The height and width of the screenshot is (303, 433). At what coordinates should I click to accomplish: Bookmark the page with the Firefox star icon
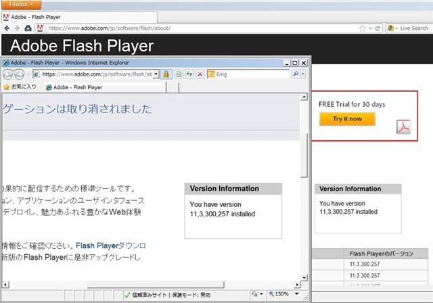[x=363, y=28]
